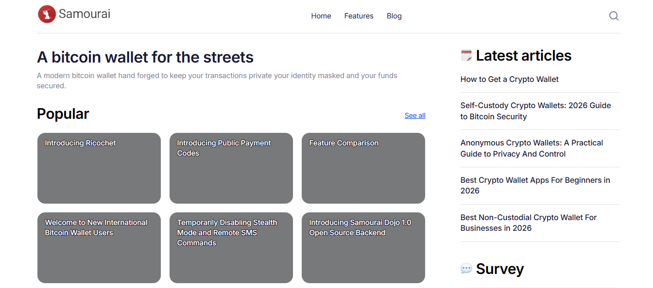Open Introducing Public Payment Codes card

click(231, 168)
